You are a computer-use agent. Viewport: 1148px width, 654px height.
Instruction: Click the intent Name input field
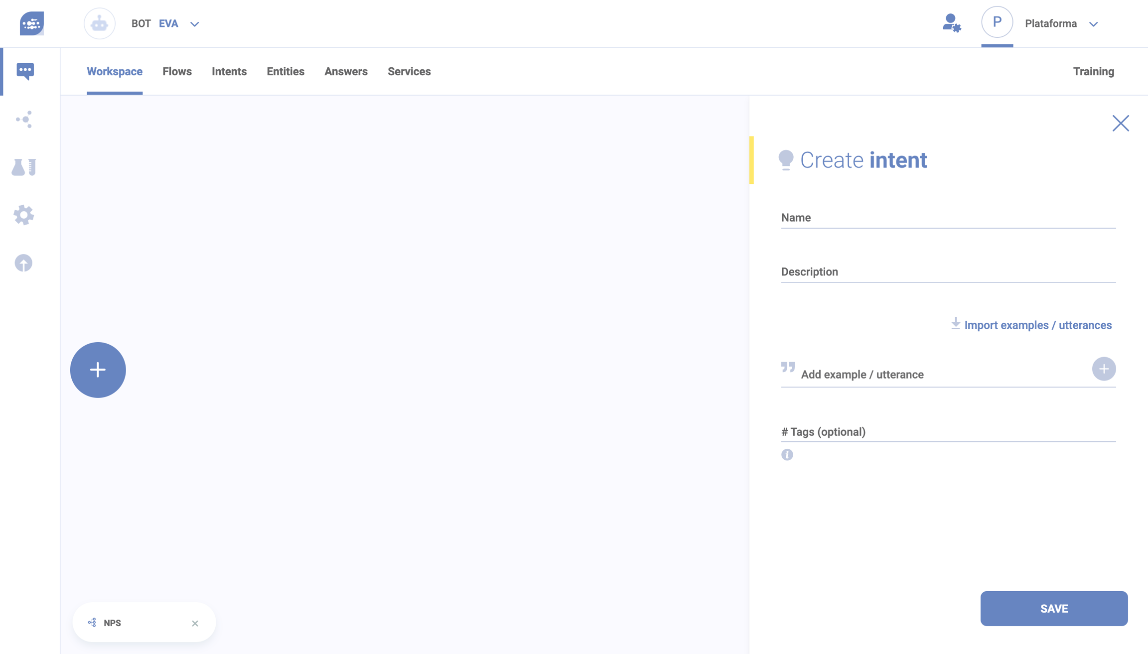coord(948,218)
